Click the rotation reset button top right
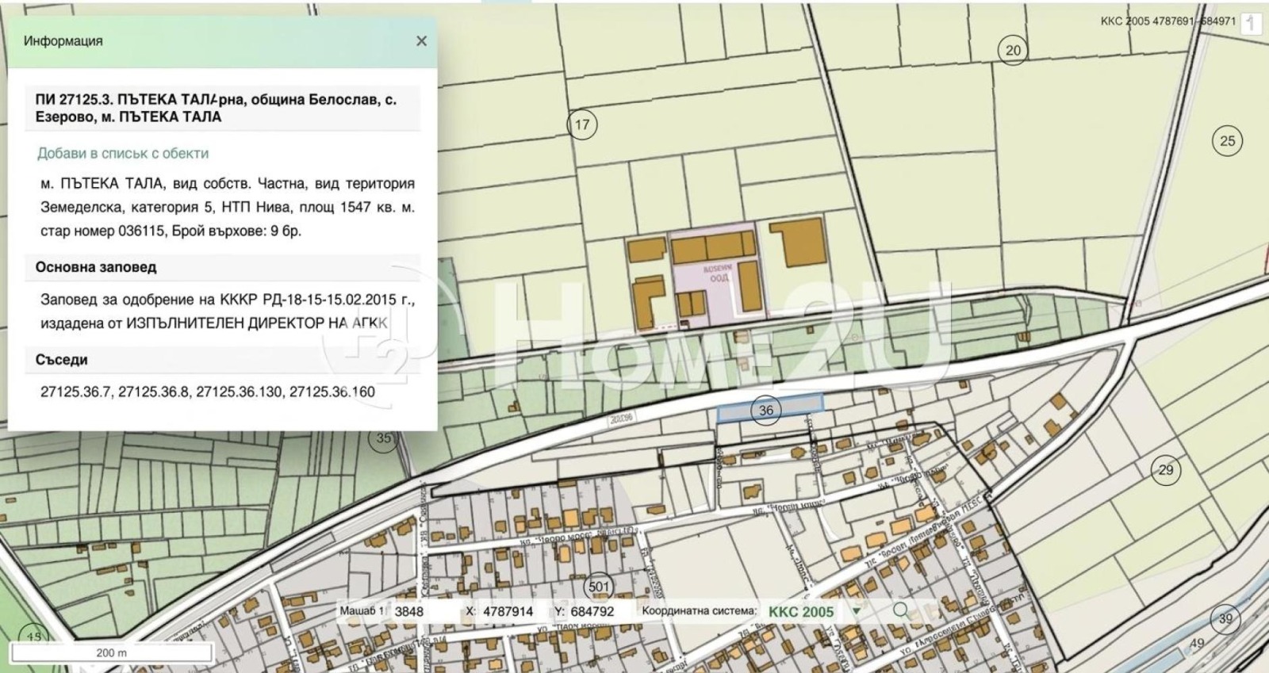 1251,23
